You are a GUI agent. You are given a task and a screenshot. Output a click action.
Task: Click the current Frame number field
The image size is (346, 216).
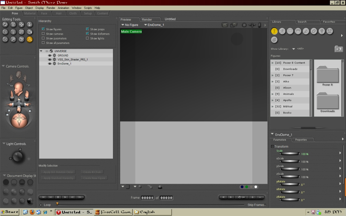click(147, 198)
